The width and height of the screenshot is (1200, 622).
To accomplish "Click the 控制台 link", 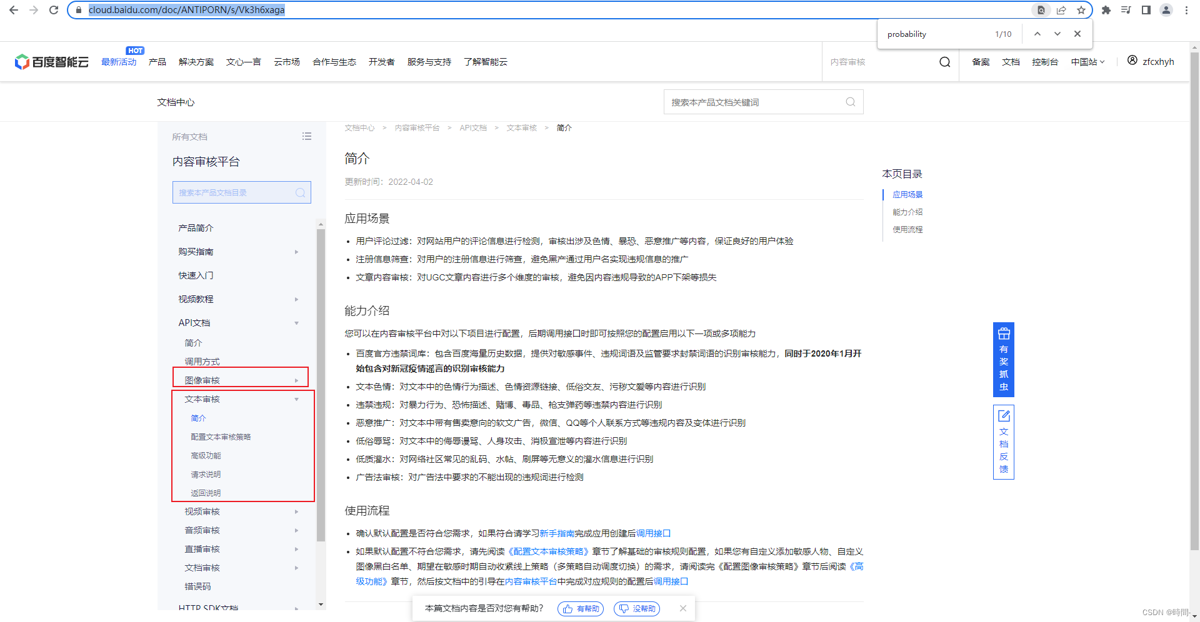I will click(1045, 62).
